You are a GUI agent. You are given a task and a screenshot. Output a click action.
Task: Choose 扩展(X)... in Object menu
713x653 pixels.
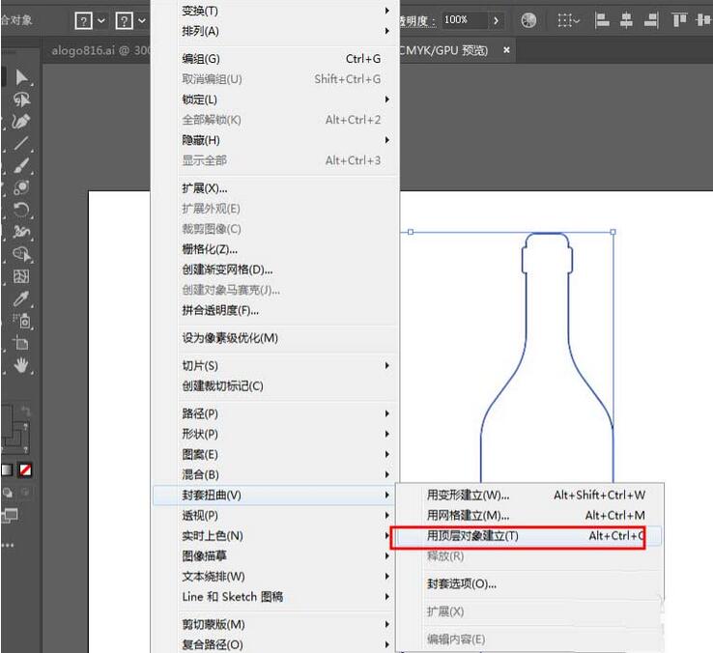click(275, 188)
